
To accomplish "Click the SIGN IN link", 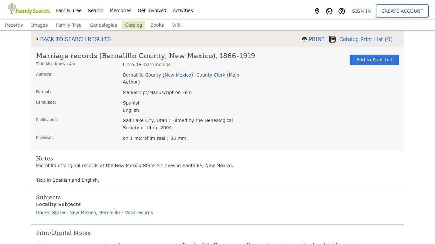I will point(361,11).
